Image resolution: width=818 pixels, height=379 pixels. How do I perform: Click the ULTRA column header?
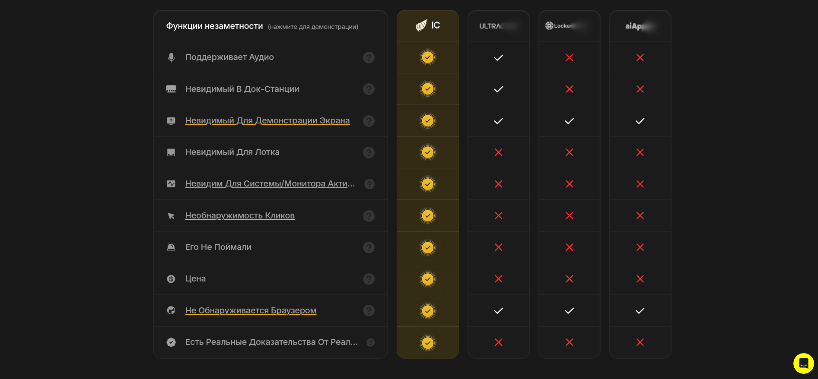point(498,26)
